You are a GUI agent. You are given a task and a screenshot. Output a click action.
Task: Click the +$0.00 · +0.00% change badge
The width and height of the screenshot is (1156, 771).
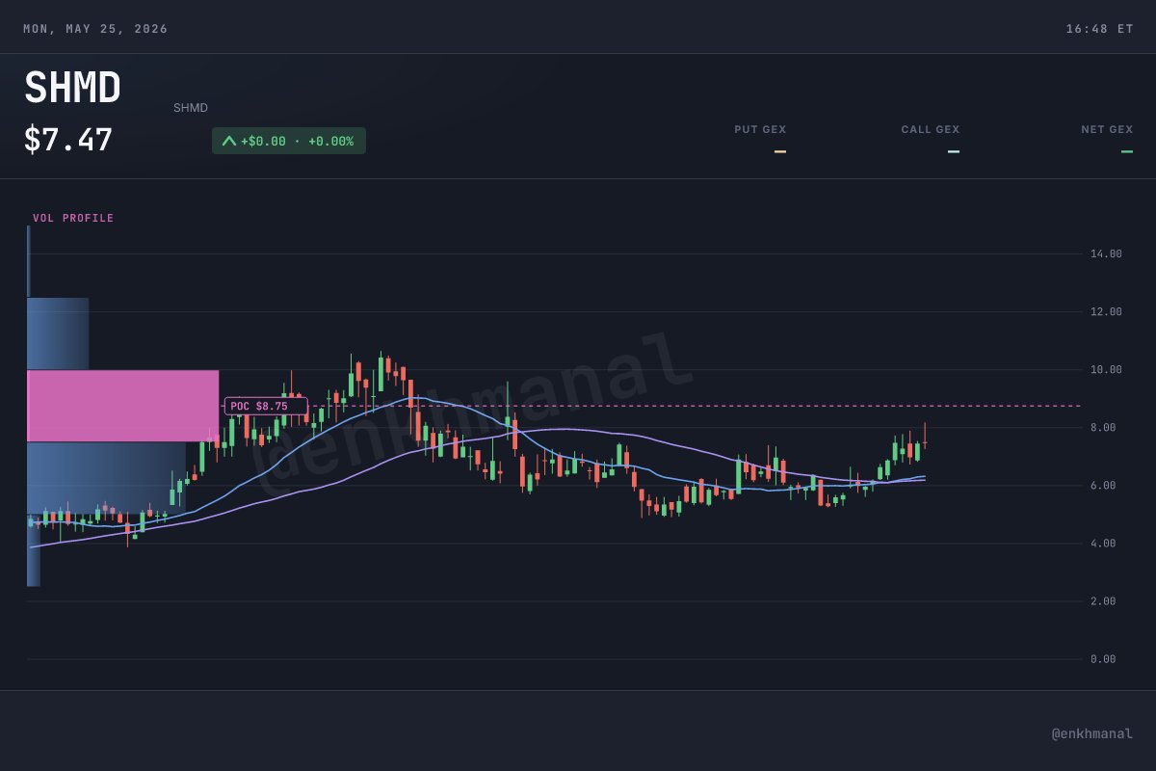tap(289, 141)
